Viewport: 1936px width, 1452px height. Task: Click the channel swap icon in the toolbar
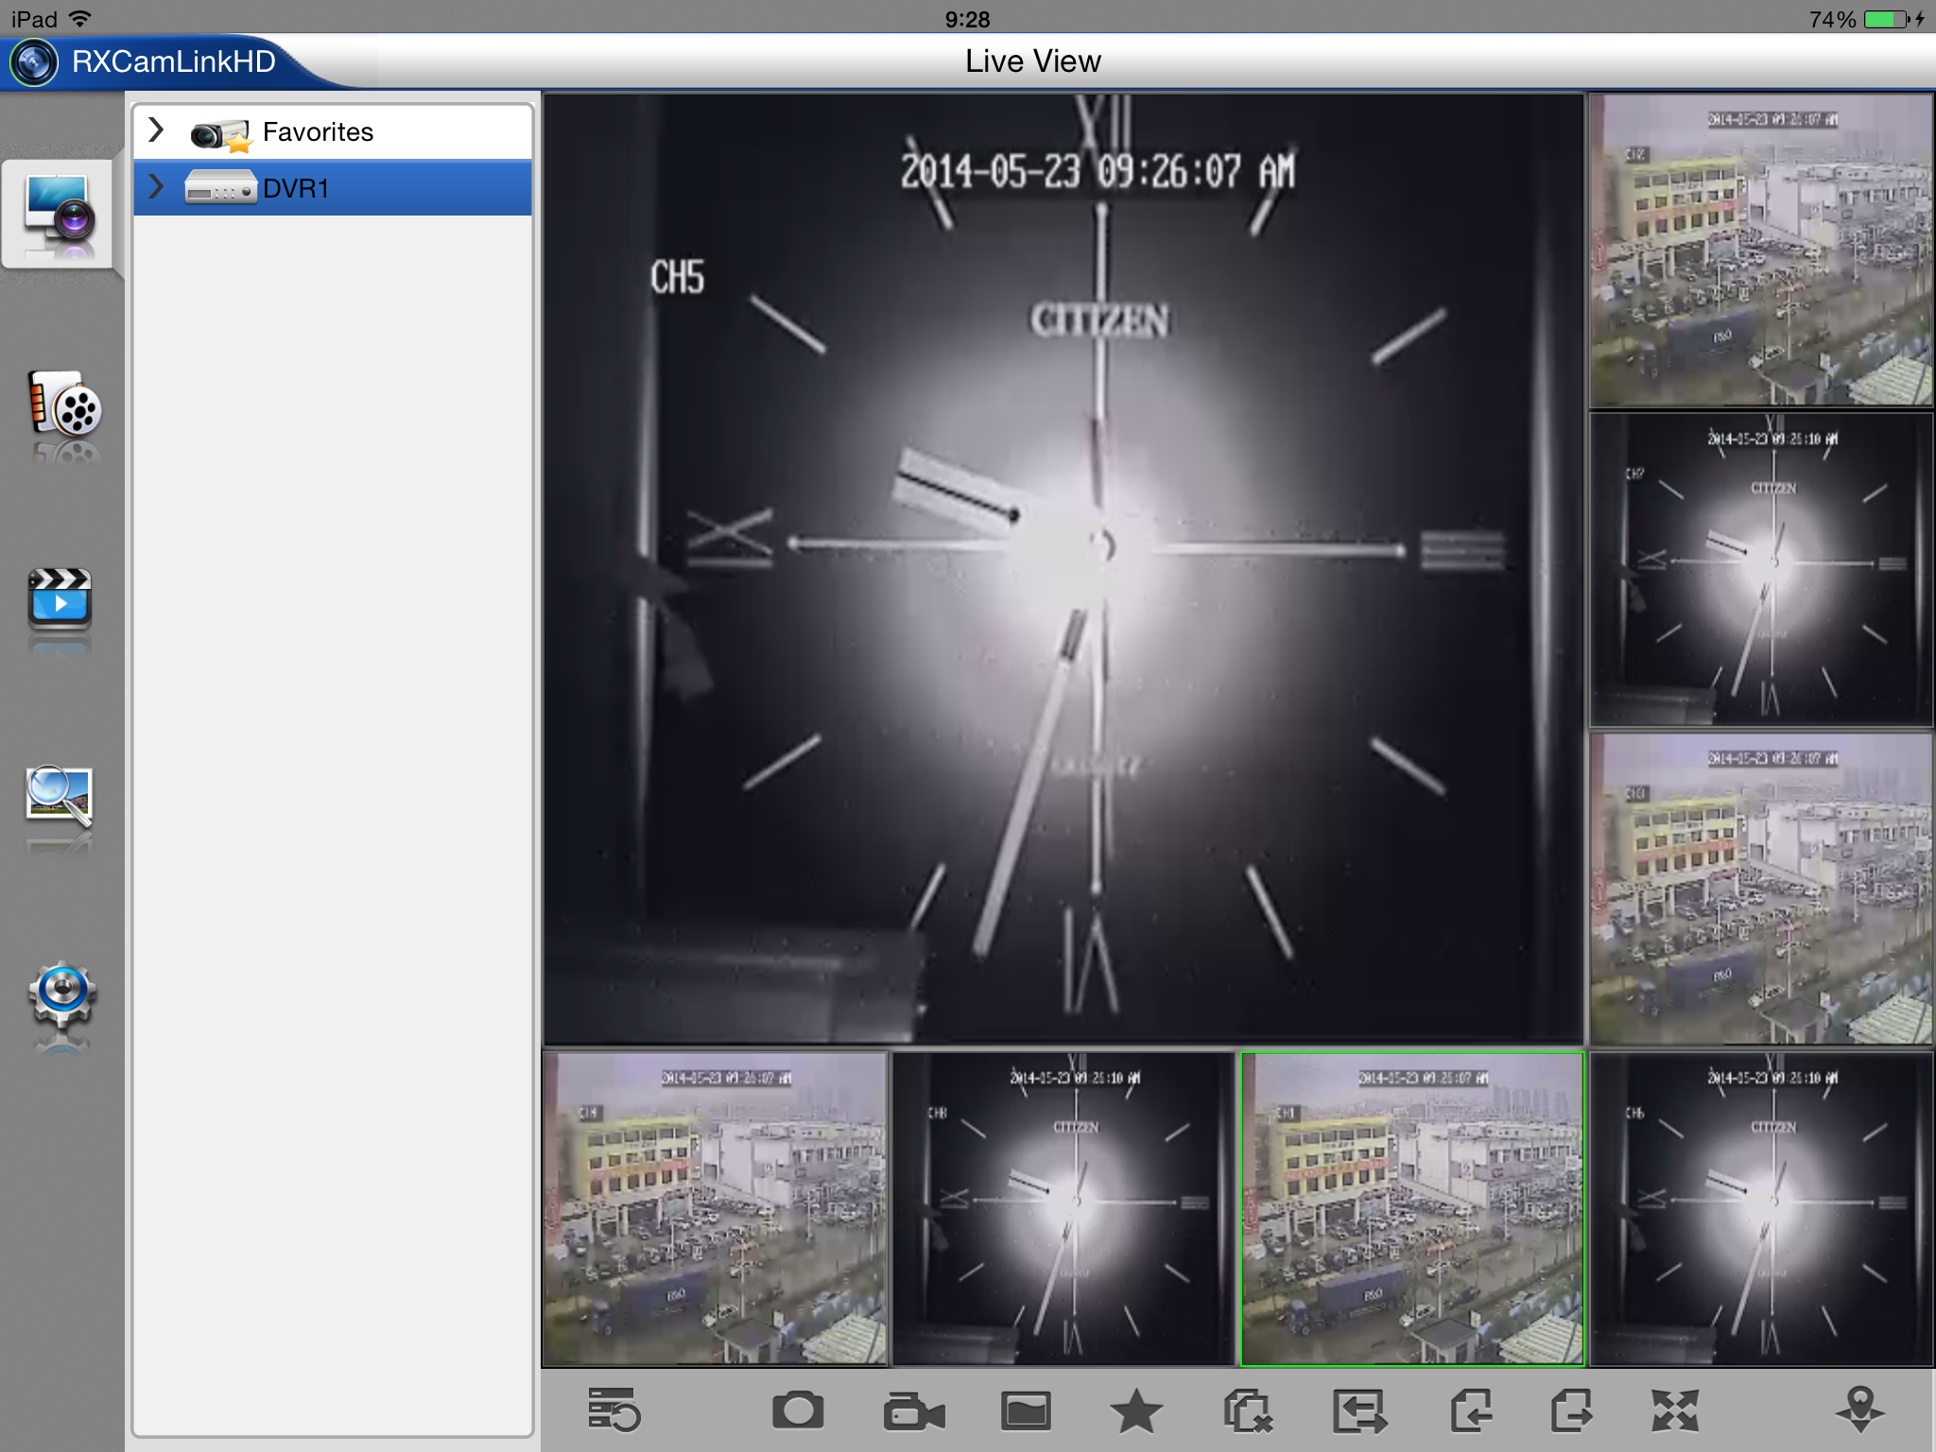pos(1358,1411)
